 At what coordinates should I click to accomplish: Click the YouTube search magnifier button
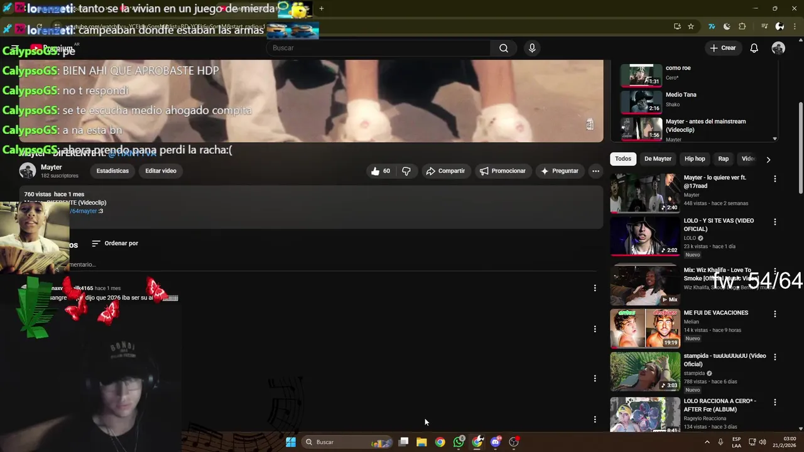point(504,48)
